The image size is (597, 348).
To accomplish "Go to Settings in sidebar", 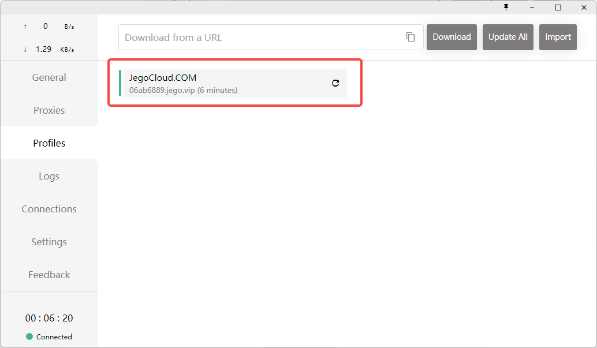I will [x=49, y=242].
